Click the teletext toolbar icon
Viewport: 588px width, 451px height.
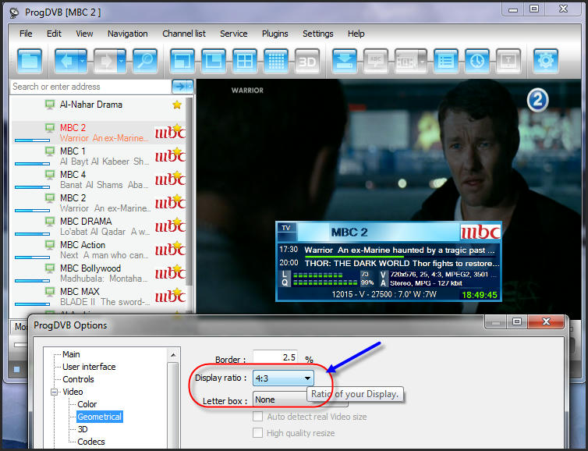tap(508, 61)
